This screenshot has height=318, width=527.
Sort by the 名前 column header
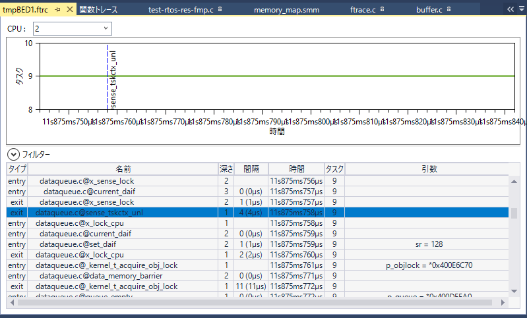[x=123, y=169]
